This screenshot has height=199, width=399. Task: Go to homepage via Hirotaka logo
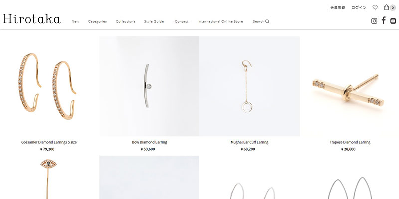coord(32,19)
